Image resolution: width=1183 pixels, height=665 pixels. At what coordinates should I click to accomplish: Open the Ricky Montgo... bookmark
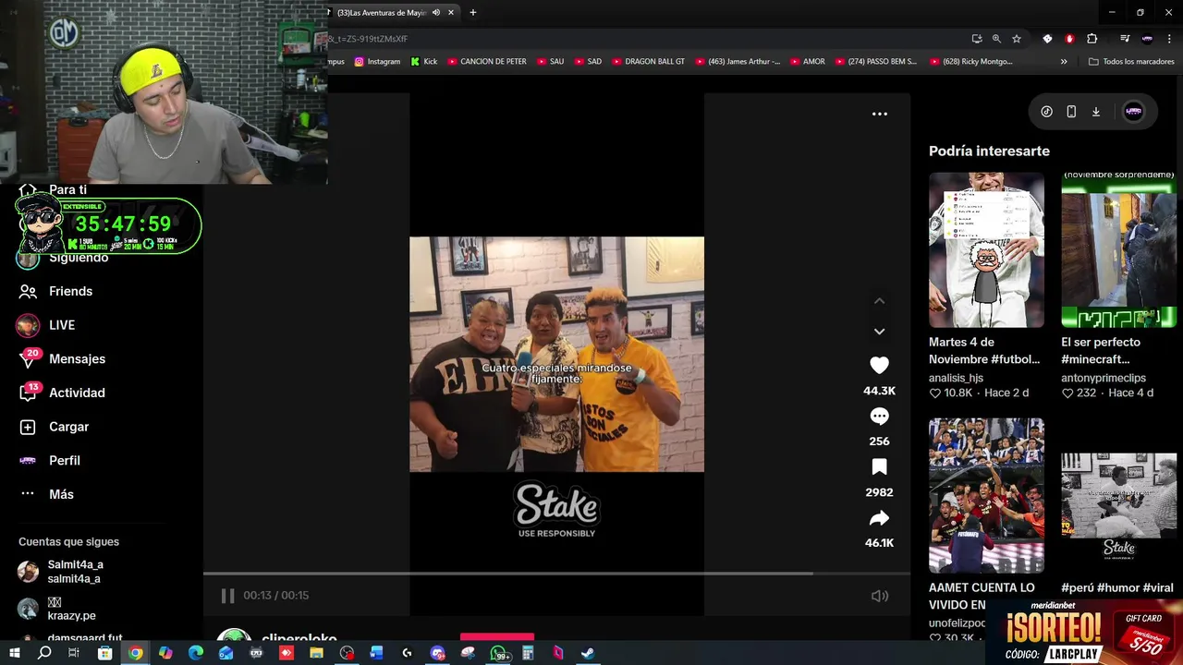pos(970,62)
